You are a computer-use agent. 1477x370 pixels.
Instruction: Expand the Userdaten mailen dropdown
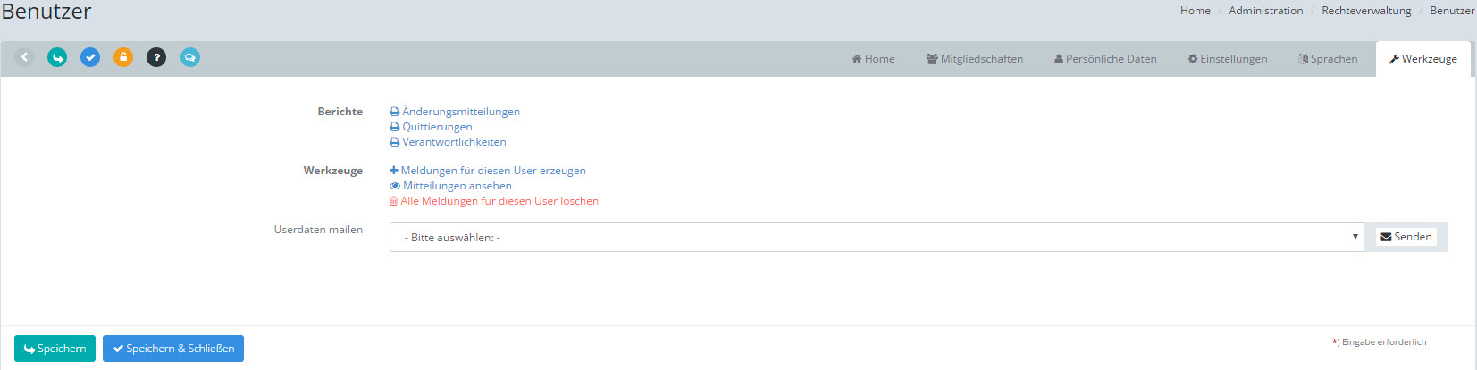[876, 237]
